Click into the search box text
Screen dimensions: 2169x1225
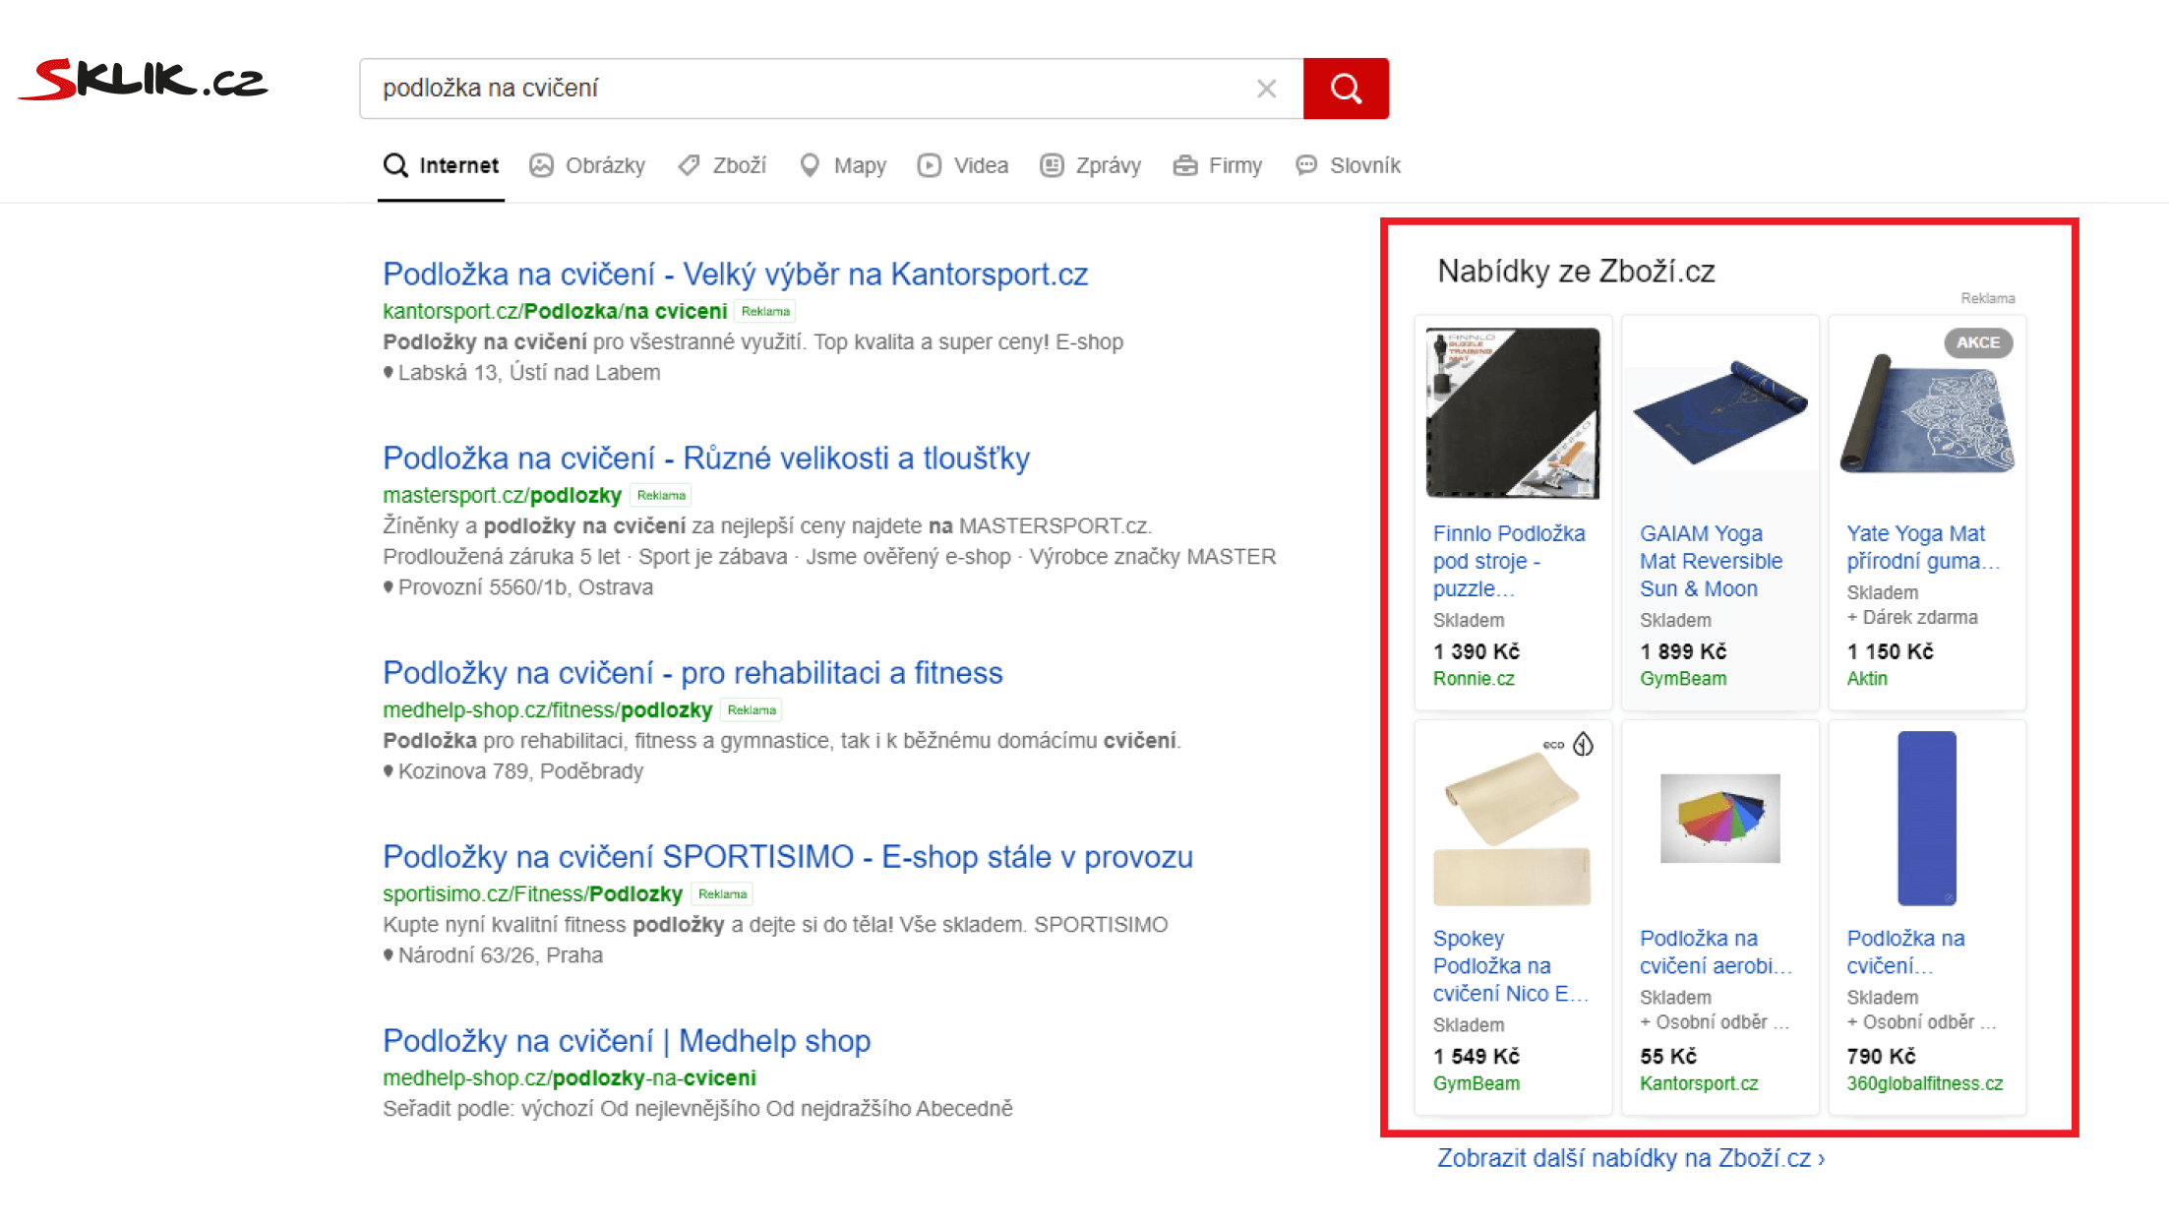click(490, 89)
